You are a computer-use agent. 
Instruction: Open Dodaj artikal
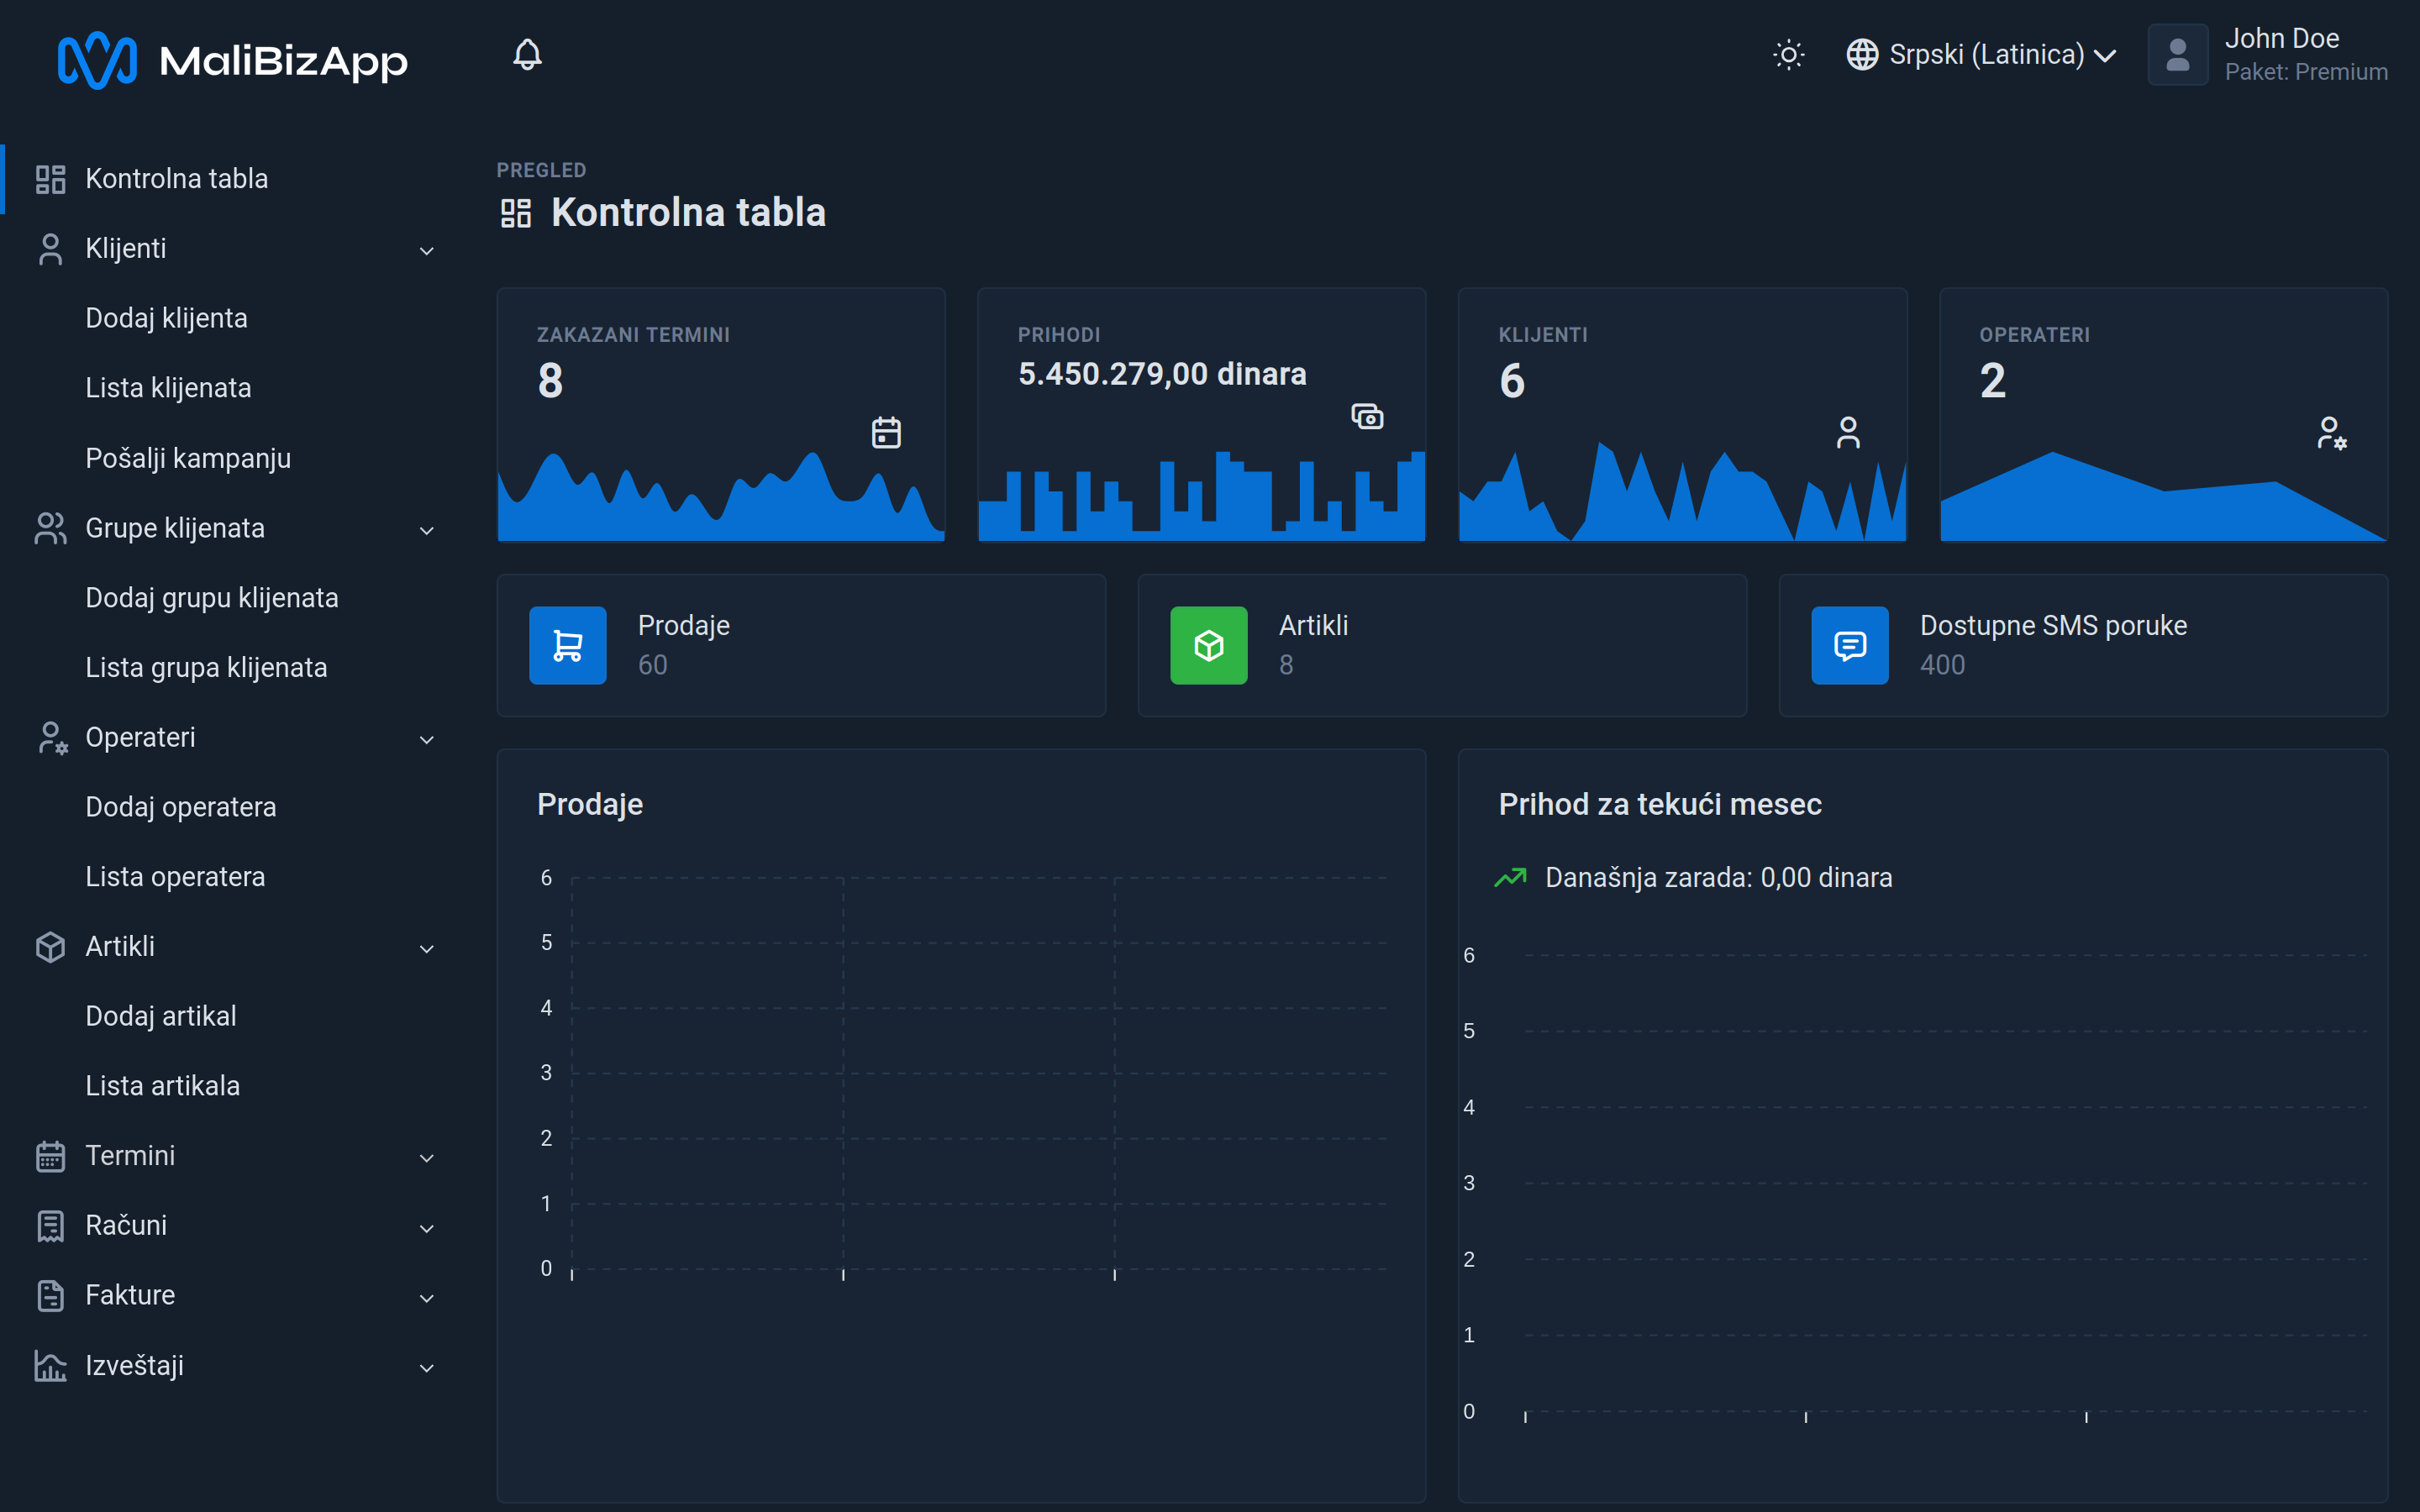point(161,1016)
